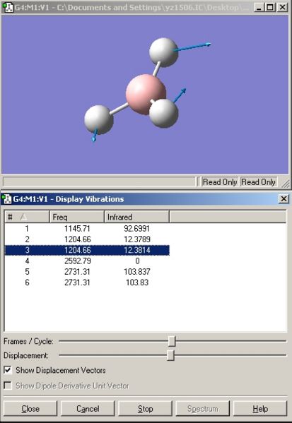Select highlighted vibration mode 3 row
The image size is (292, 423).
pos(87,250)
